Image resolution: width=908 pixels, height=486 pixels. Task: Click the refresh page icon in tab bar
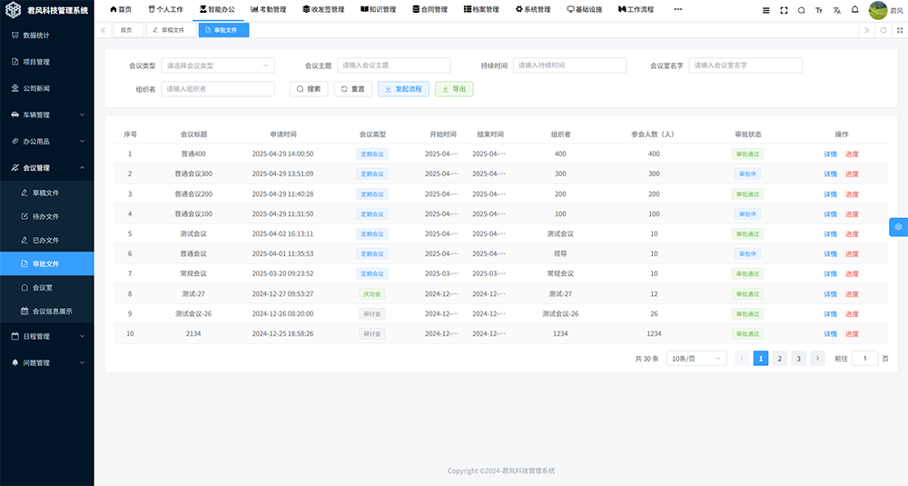point(883,30)
